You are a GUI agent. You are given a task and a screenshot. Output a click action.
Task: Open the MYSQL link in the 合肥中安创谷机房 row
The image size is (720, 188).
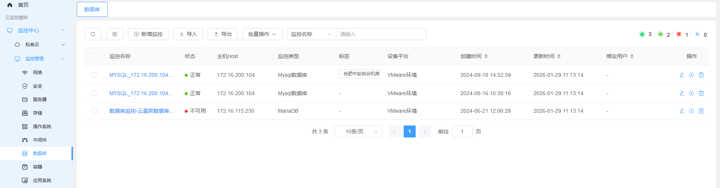pyautogui.click(x=141, y=75)
